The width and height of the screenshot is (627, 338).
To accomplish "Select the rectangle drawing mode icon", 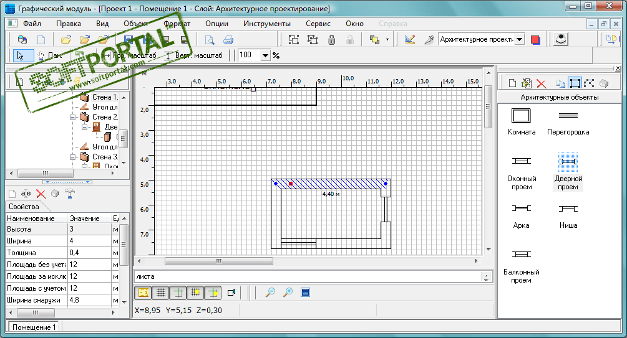I will point(575,83).
